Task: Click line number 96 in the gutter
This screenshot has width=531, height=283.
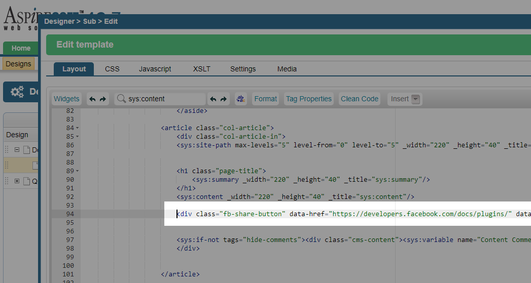Action: click(x=70, y=231)
